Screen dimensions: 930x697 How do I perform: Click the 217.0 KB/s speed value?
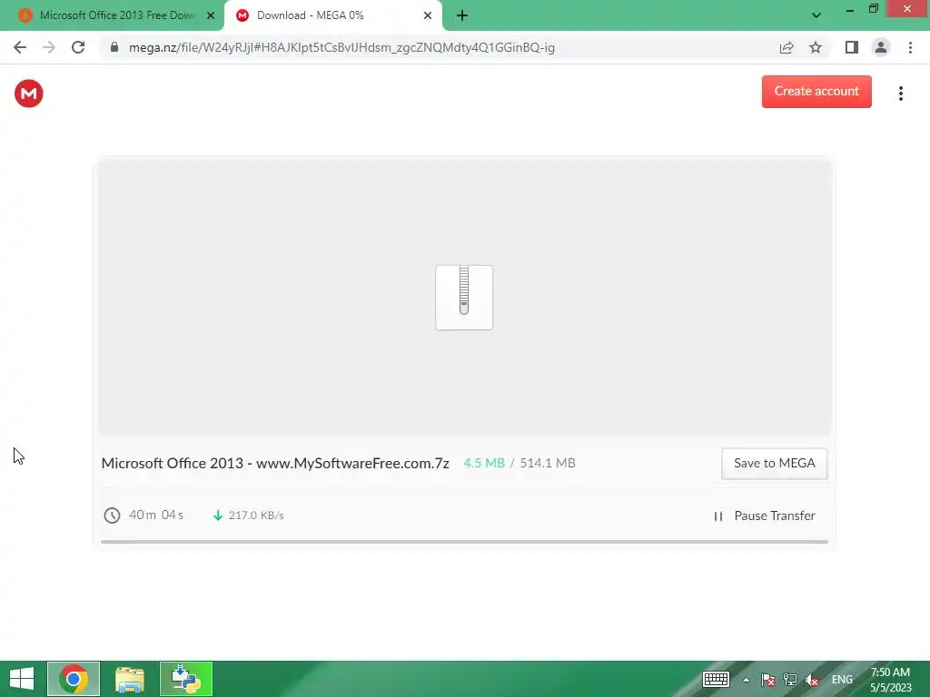click(256, 515)
